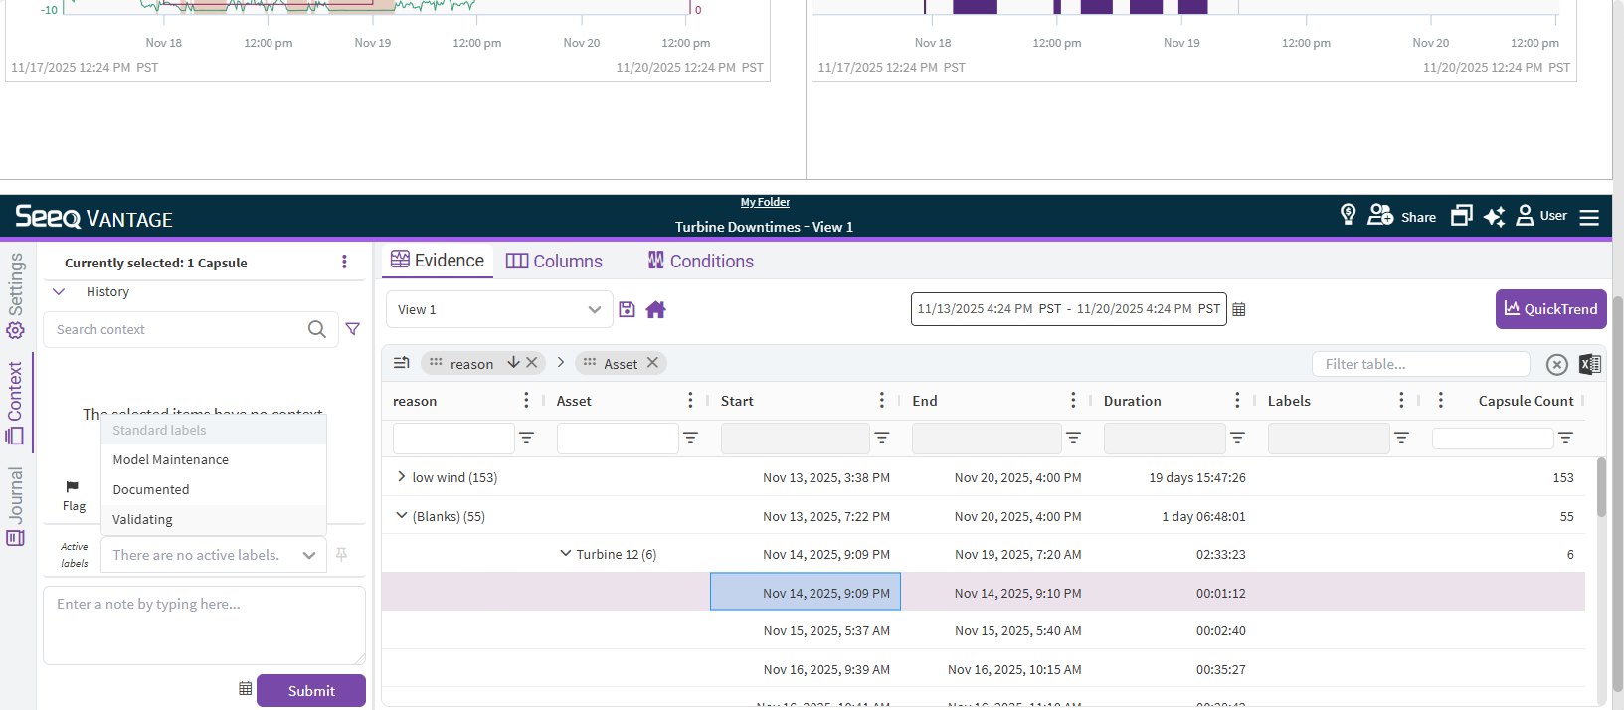Viewport: 1624px width, 710px height.
Task: Pin the active labels selection
Action: point(341,555)
